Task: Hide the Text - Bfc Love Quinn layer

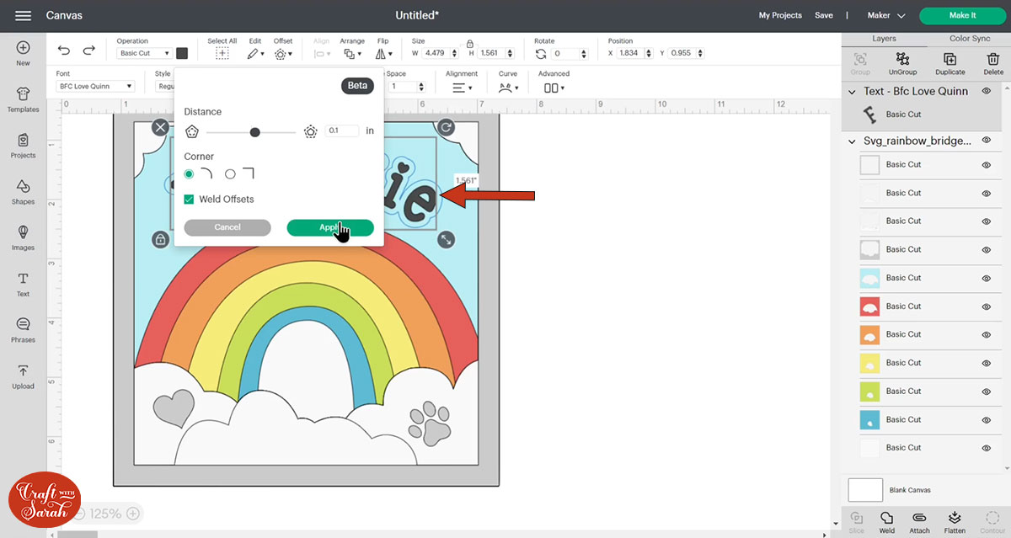Action: (x=986, y=91)
